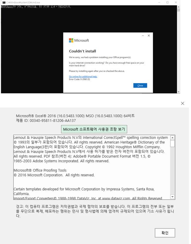
Task: Click the license scrollbar track below thumb
Action: [173, 171]
